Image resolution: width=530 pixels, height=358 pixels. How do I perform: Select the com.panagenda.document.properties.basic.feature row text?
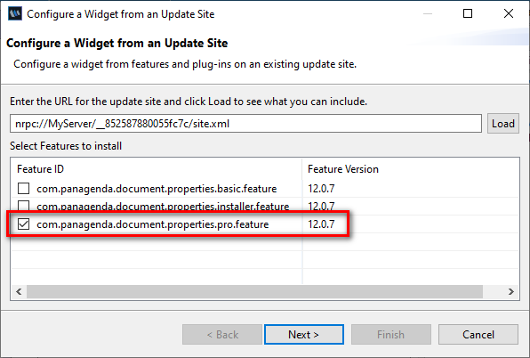click(x=157, y=189)
